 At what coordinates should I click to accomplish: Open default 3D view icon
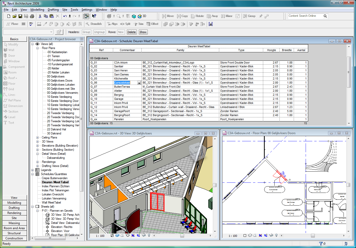coord(142,16)
